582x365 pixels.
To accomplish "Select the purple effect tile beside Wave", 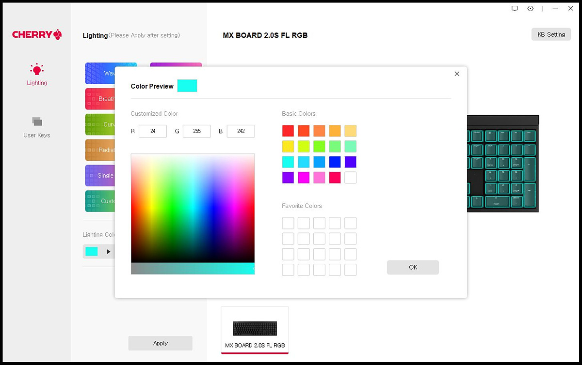I will coord(176,64).
